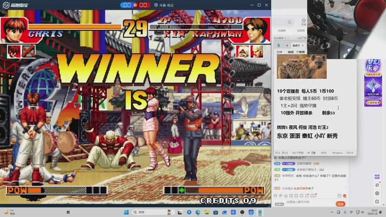Image resolution: width=386 pixels, height=217 pixels.
Task: Click the edit/feedback pencil icon in the right sidebar
Action: [x=377, y=202]
